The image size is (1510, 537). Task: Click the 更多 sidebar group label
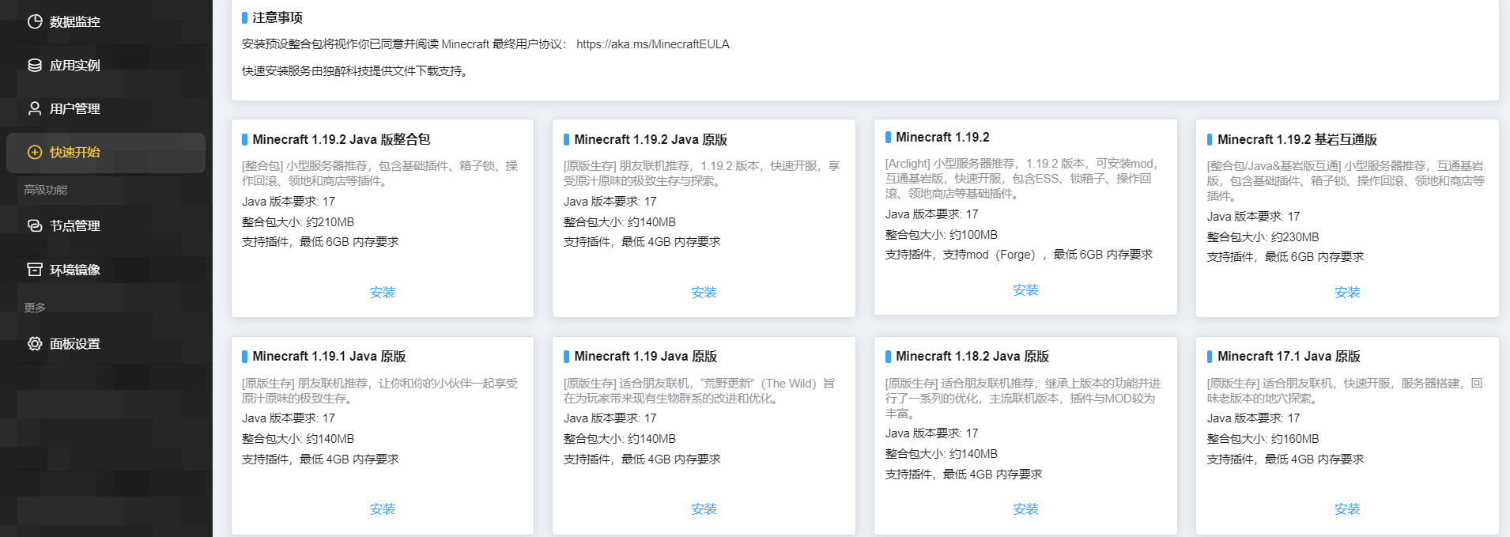(x=35, y=308)
